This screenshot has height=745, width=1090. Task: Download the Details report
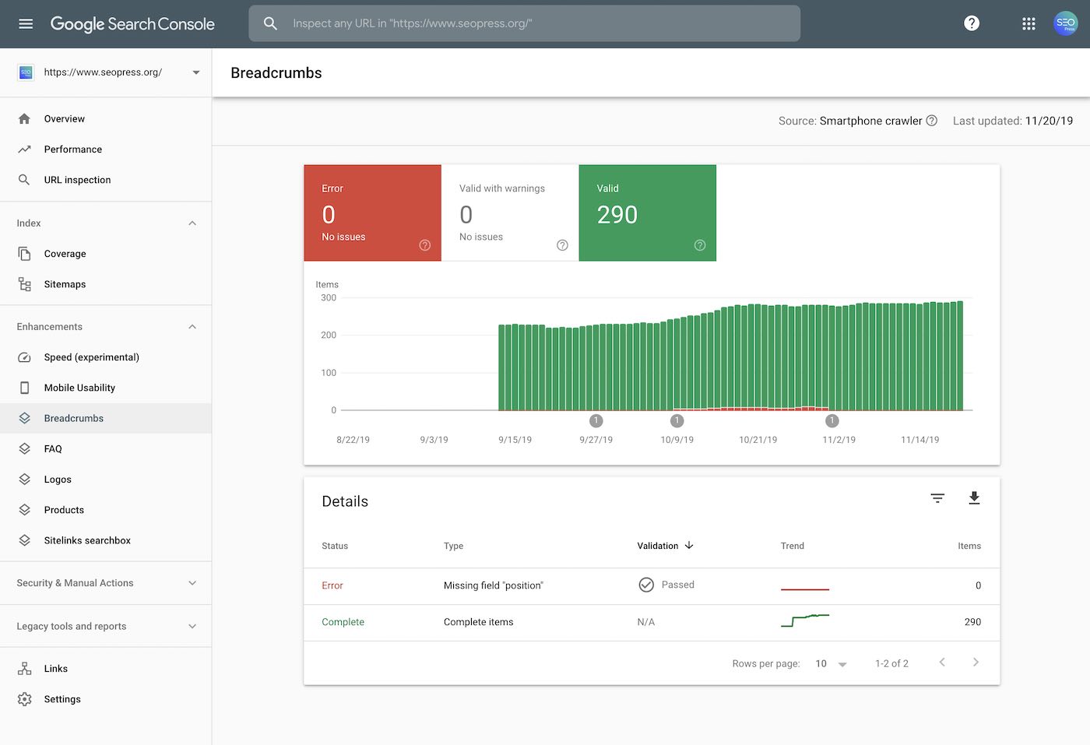(x=974, y=498)
